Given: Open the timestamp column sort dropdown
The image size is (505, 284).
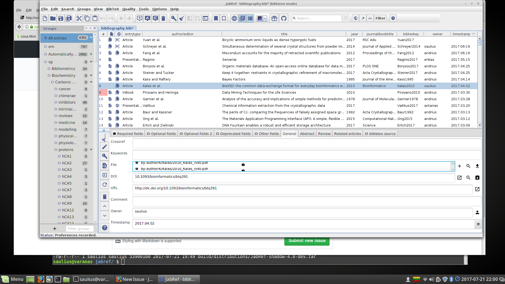Looking at the screenshot, I should pos(474,34).
